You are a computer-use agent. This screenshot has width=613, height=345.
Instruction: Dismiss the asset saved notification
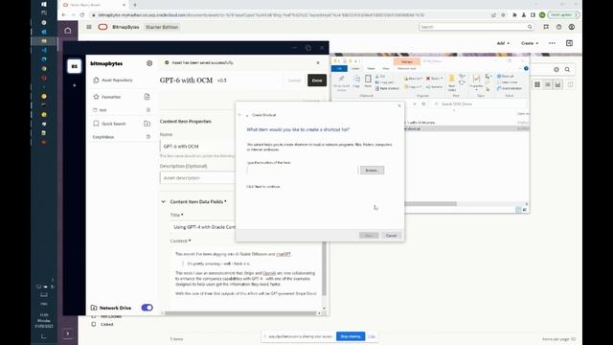pos(318,63)
